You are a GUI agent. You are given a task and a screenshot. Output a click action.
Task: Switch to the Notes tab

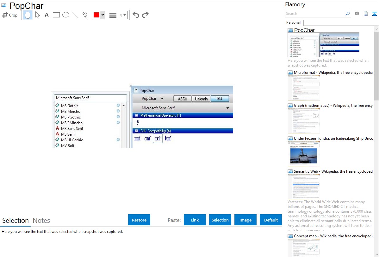[41, 221]
